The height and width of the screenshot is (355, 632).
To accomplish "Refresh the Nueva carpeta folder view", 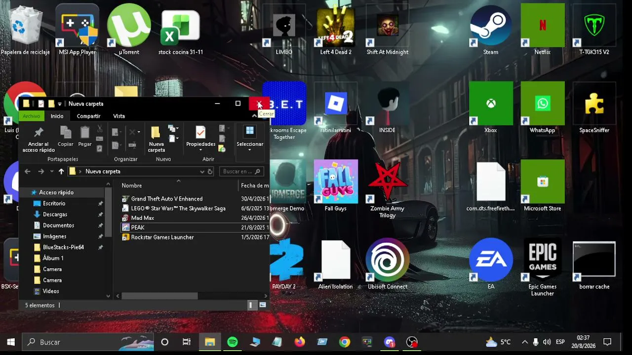I will coord(210,172).
